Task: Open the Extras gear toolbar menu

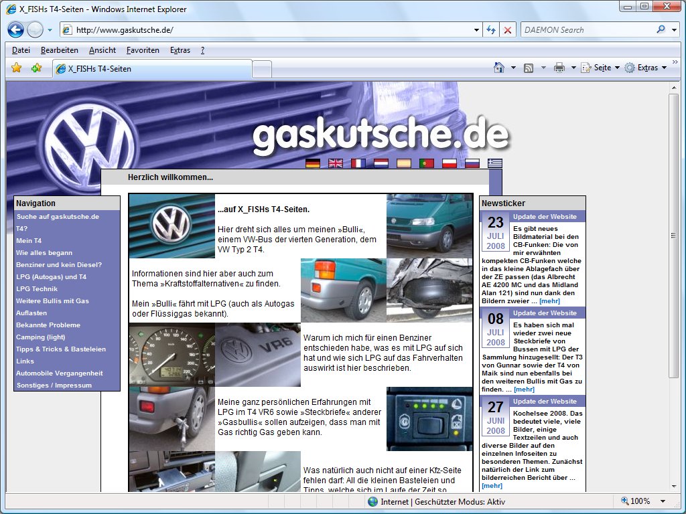Action: [x=646, y=68]
